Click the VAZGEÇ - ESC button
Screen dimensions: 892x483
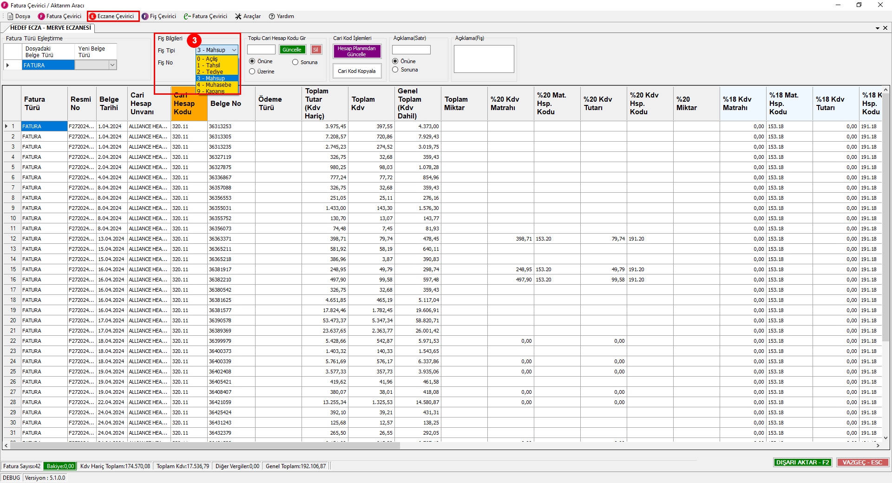[862, 463]
